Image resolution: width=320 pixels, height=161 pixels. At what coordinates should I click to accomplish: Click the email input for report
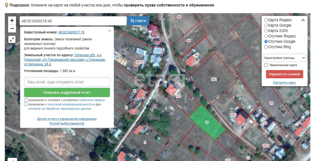coord(67,82)
